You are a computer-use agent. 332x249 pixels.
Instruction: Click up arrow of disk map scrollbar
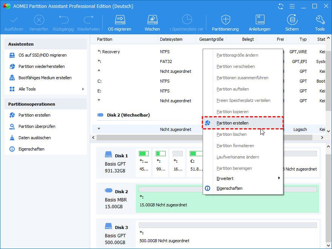pyautogui.click(x=328, y=146)
